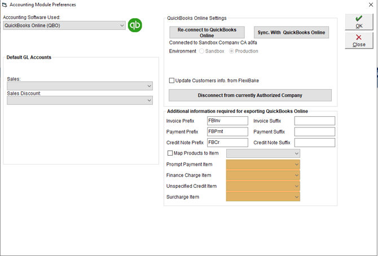
Task: Click the Default GL Accounts heading
Action: [29, 58]
